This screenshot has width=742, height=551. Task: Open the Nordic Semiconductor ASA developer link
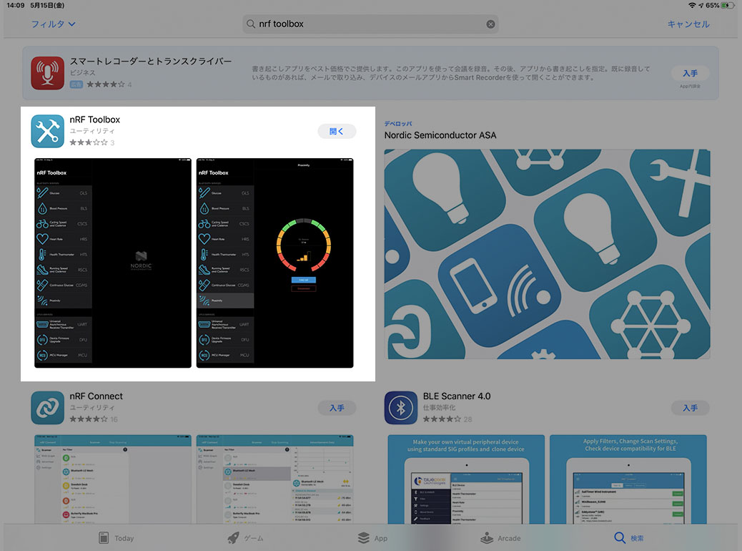pos(440,135)
